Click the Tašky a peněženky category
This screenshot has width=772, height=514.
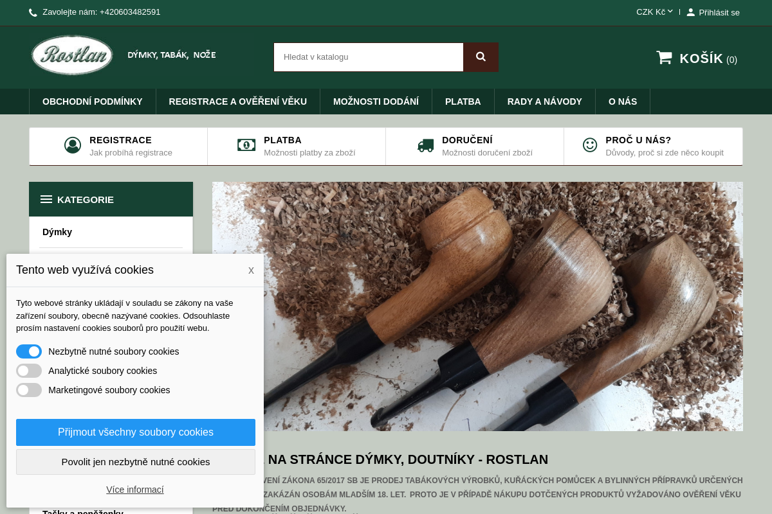pos(83,512)
